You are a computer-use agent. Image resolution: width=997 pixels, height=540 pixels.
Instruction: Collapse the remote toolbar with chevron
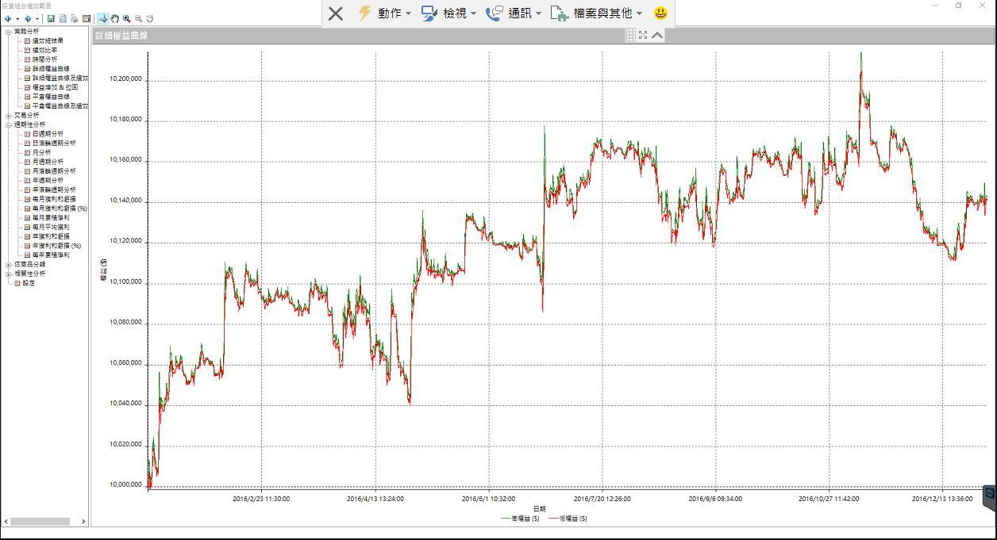(657, 35)
